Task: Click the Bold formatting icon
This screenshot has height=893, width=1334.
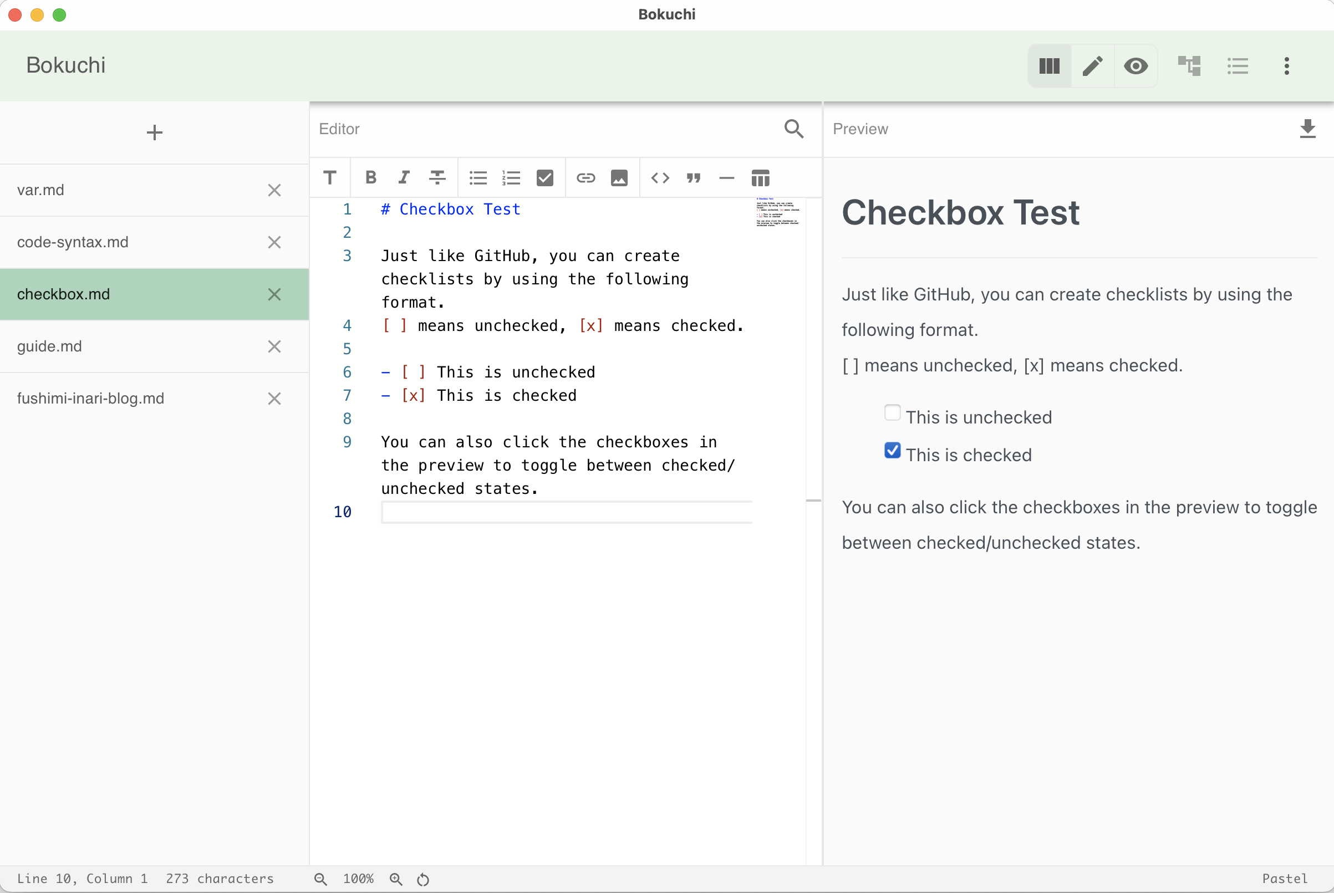Action: [x=371, y=178]
